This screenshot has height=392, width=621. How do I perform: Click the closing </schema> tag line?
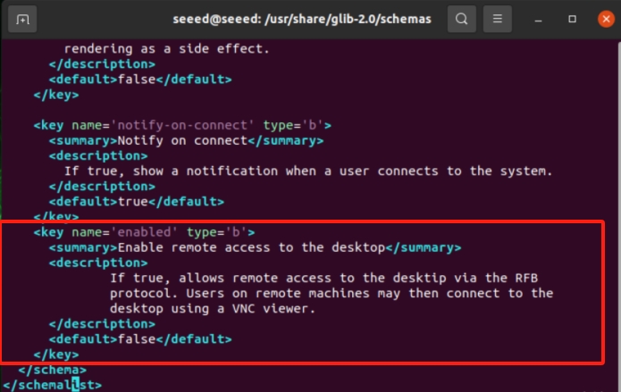coord(53,371)
